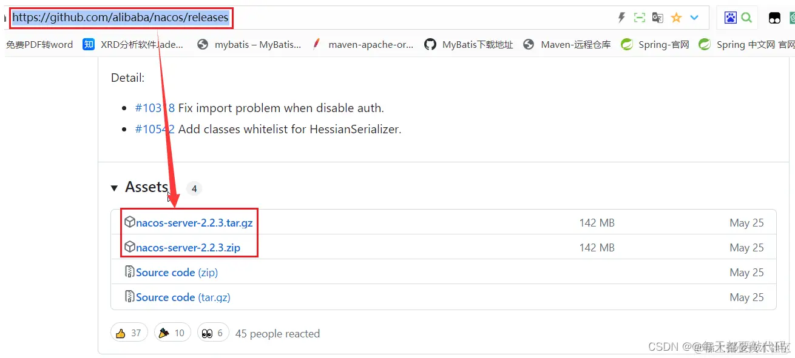Open maven-apache-or... bookmark
Viewport: 795px width, 358px height.
(371, 44)
